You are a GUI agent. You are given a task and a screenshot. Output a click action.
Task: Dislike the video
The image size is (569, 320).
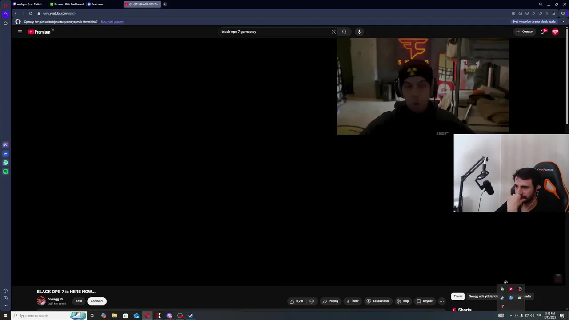coord(312,301)
